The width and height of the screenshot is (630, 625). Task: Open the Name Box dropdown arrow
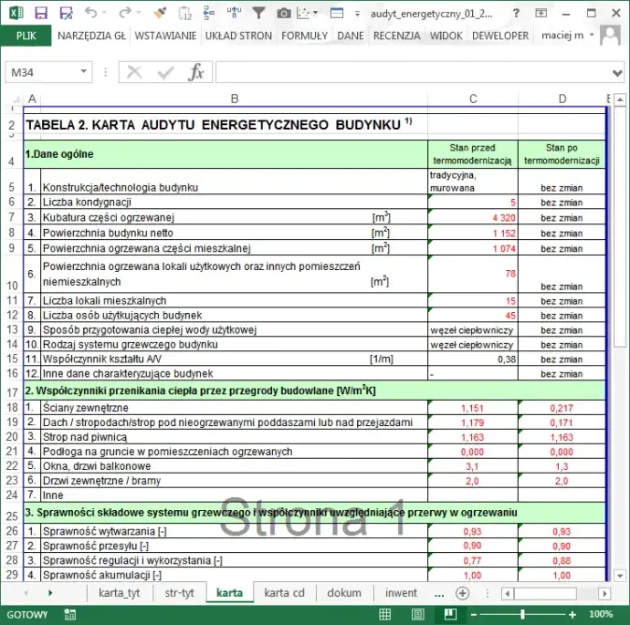point(84,73)
